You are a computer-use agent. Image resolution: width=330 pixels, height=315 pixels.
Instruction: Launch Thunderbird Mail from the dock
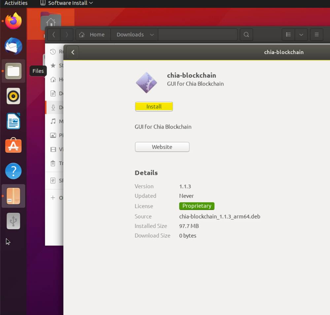coord(14,46)
